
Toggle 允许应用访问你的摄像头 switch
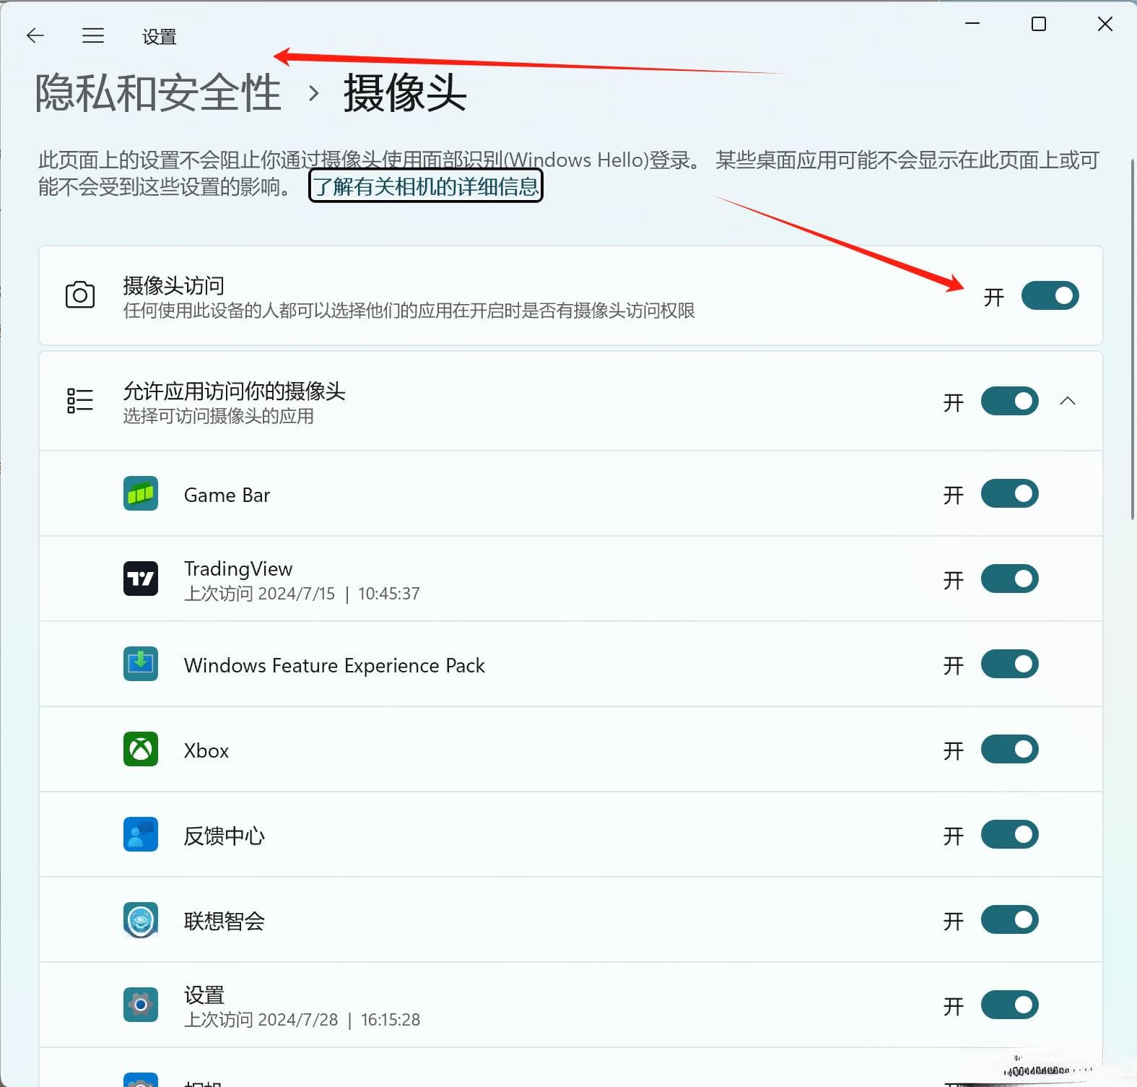coord(1009,401)
